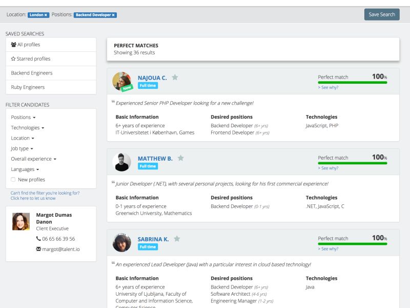Star Sabrina K.'s profile

(177, 239)
